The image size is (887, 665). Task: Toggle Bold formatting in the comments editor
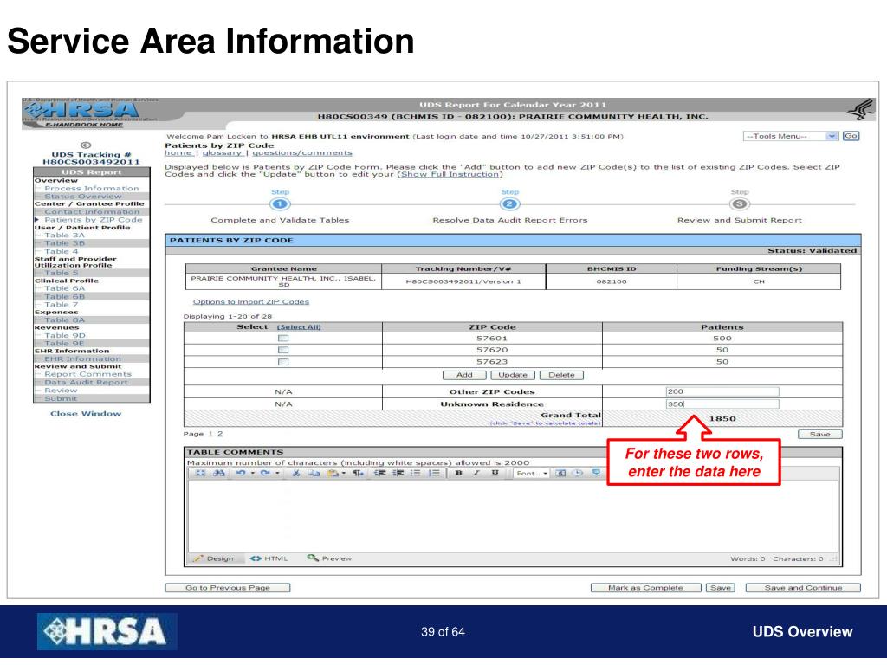click(459, 474)
